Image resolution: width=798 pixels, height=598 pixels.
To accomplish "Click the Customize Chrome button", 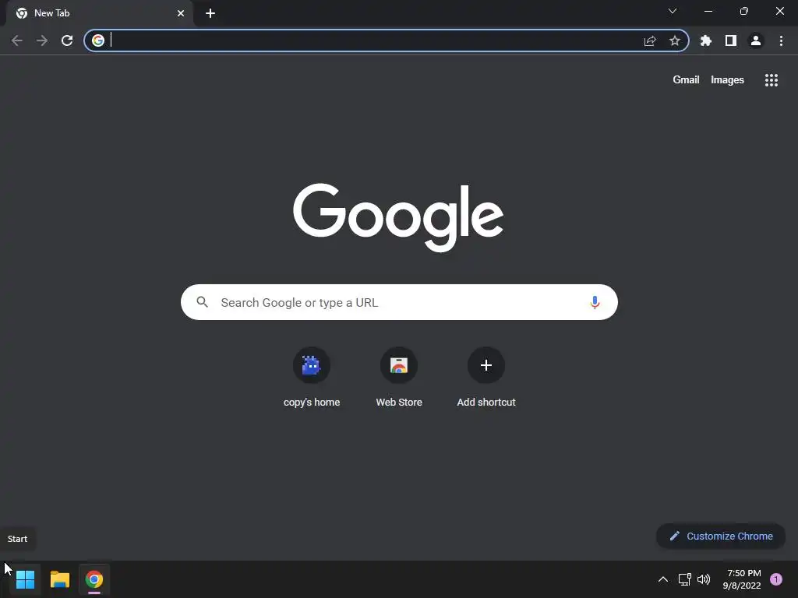I will 721,536.
